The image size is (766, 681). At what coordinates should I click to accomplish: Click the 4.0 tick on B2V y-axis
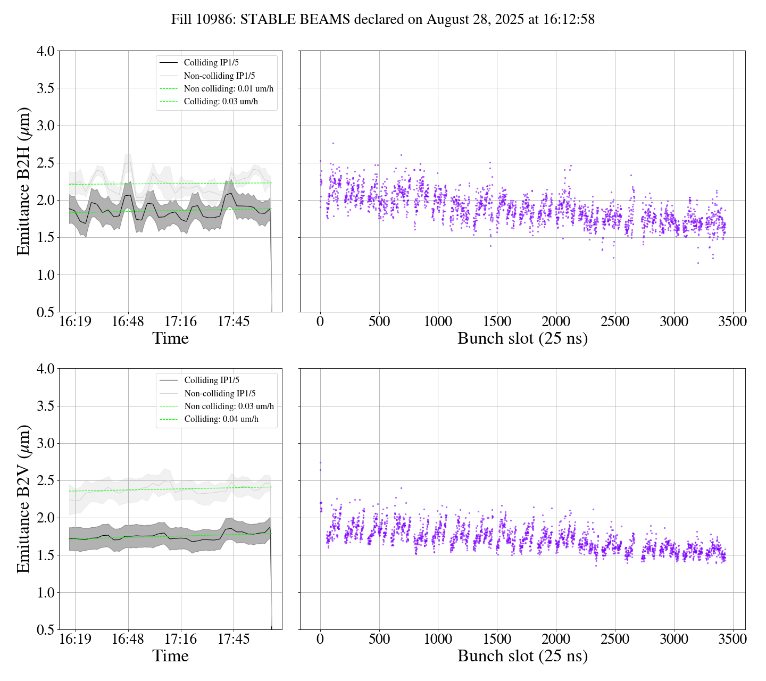coord(45,369)
